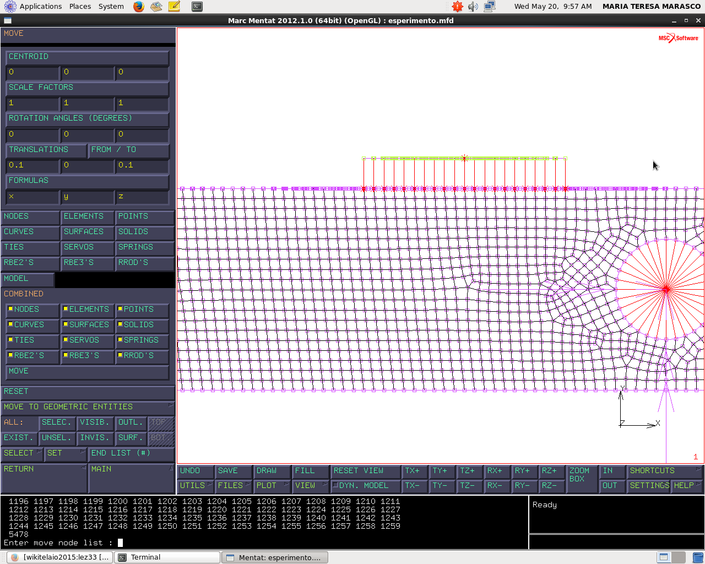This screenshot has height=564, width=705.
Task: Switch to the Terminal taskbar window
Action: tap(167, 557)
